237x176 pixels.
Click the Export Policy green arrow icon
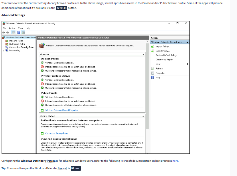coord(153,51)
